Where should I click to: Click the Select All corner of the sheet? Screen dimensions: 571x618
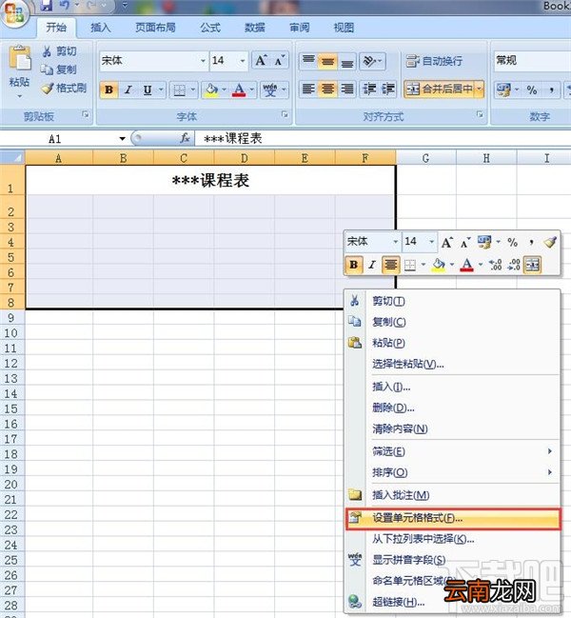click(12, 158)
